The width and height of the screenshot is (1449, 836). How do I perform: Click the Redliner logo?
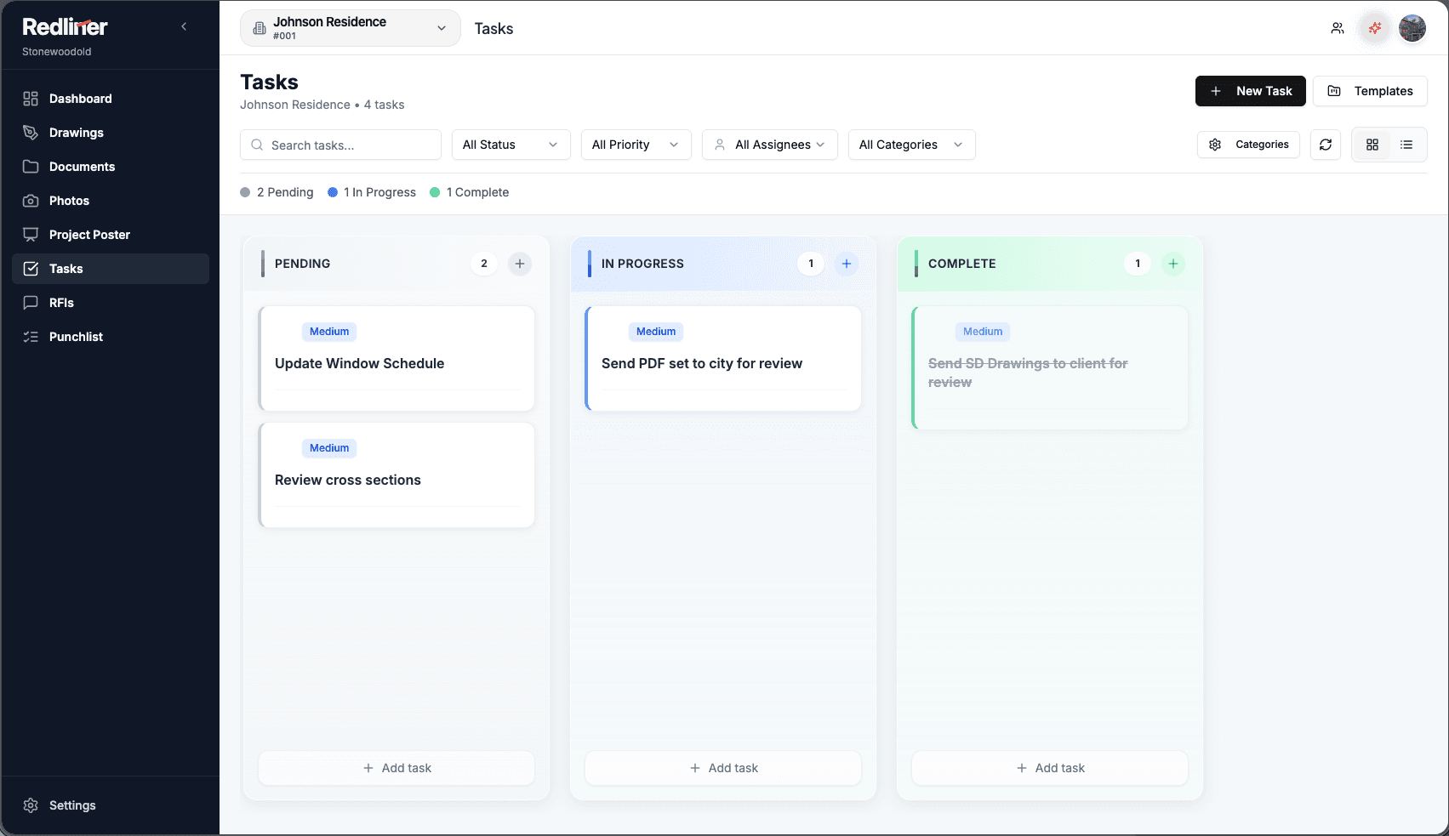[65, 27]
